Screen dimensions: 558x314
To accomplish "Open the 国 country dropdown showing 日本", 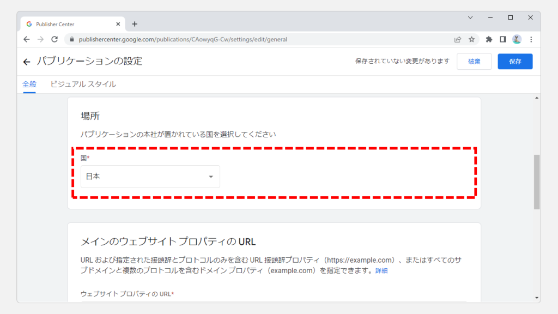I will coord(150,177).
